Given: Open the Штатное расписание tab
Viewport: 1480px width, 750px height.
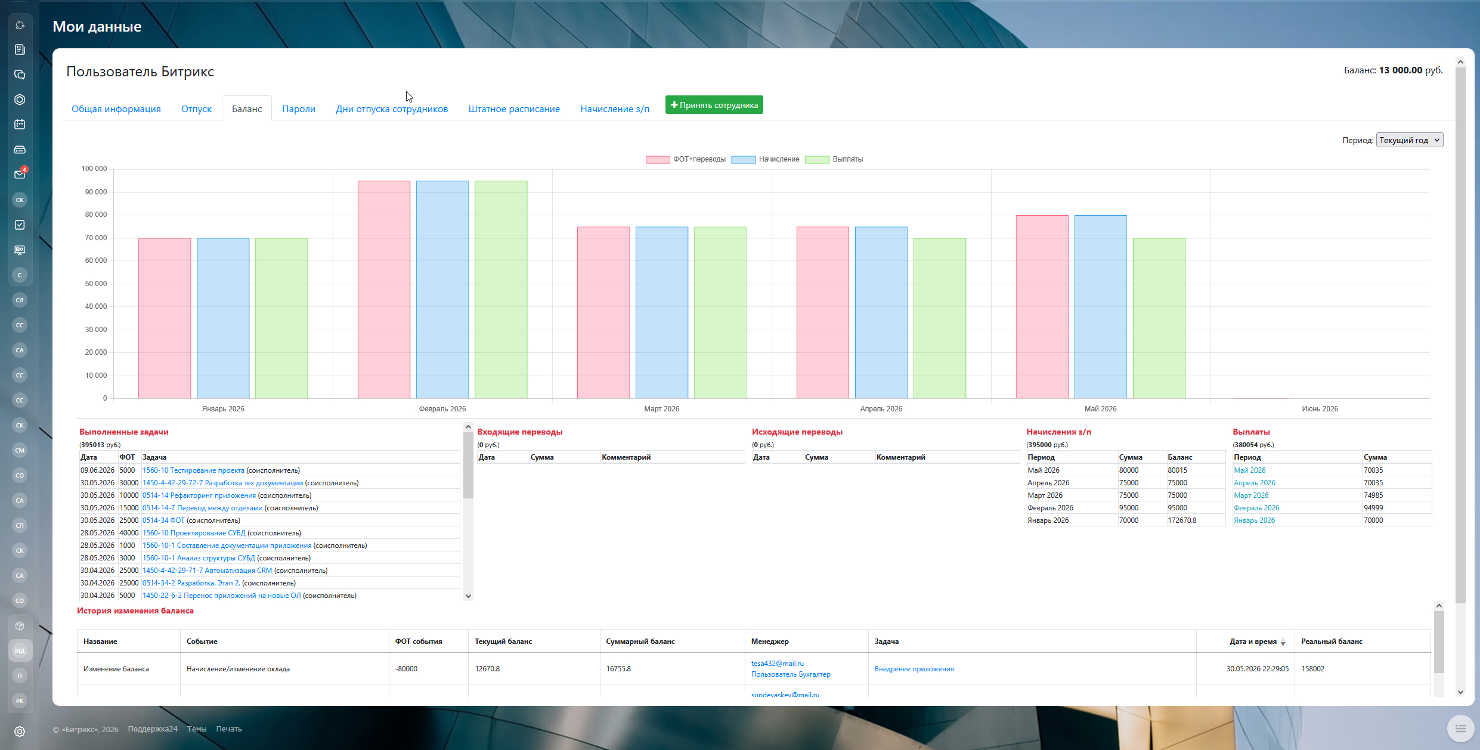Looking at the screenshot, I should tap(514, 109).
